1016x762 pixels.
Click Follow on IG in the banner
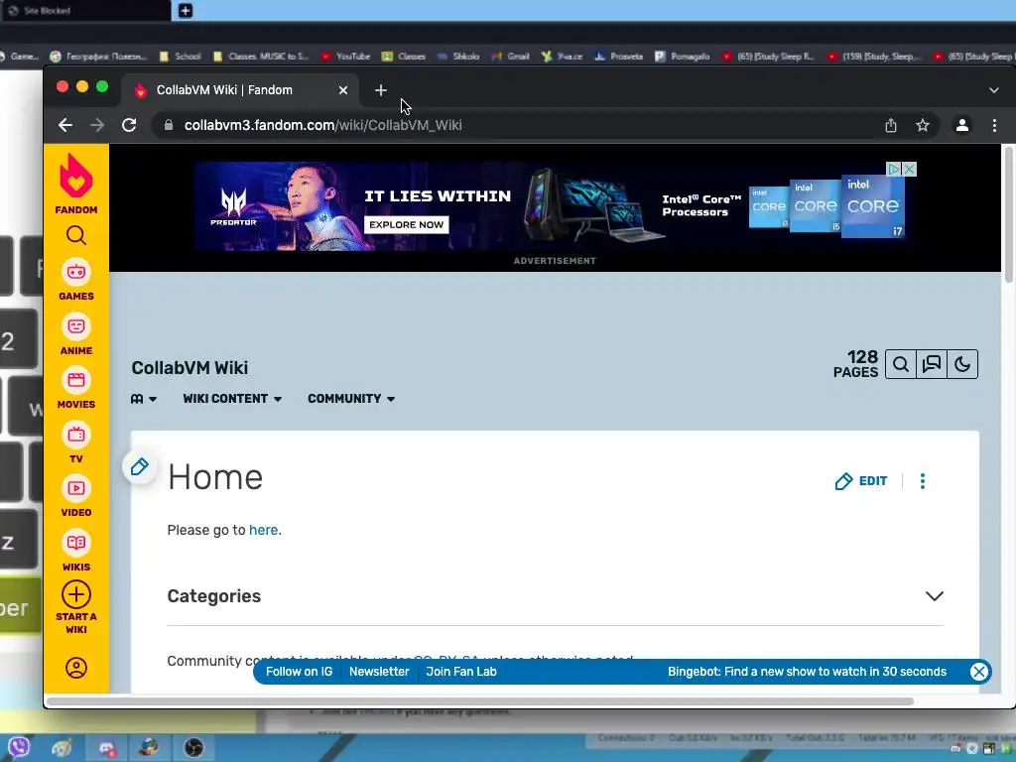pyautogui.click(x=299, y=672)
